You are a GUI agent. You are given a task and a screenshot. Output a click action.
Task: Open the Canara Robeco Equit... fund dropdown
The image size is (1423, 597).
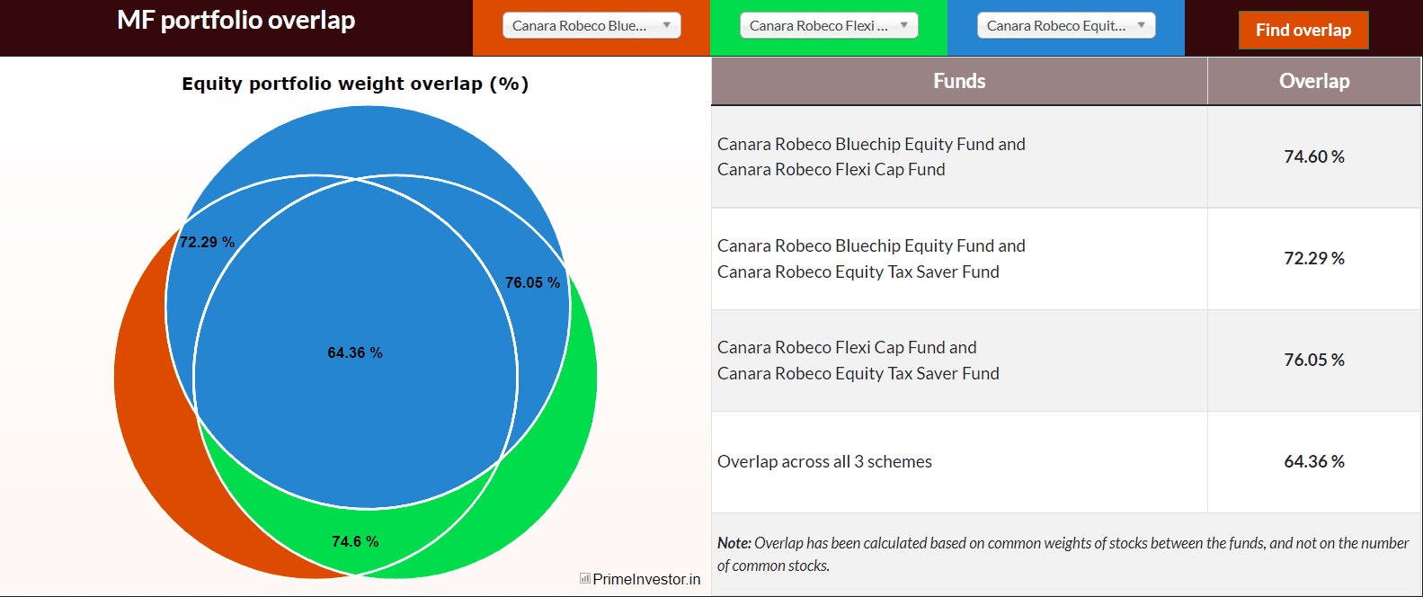coord(1066,26)
